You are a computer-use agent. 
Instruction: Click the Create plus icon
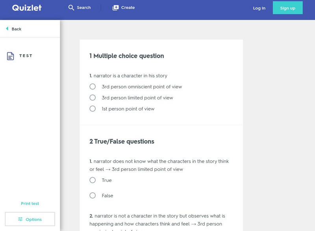point(115,7)
